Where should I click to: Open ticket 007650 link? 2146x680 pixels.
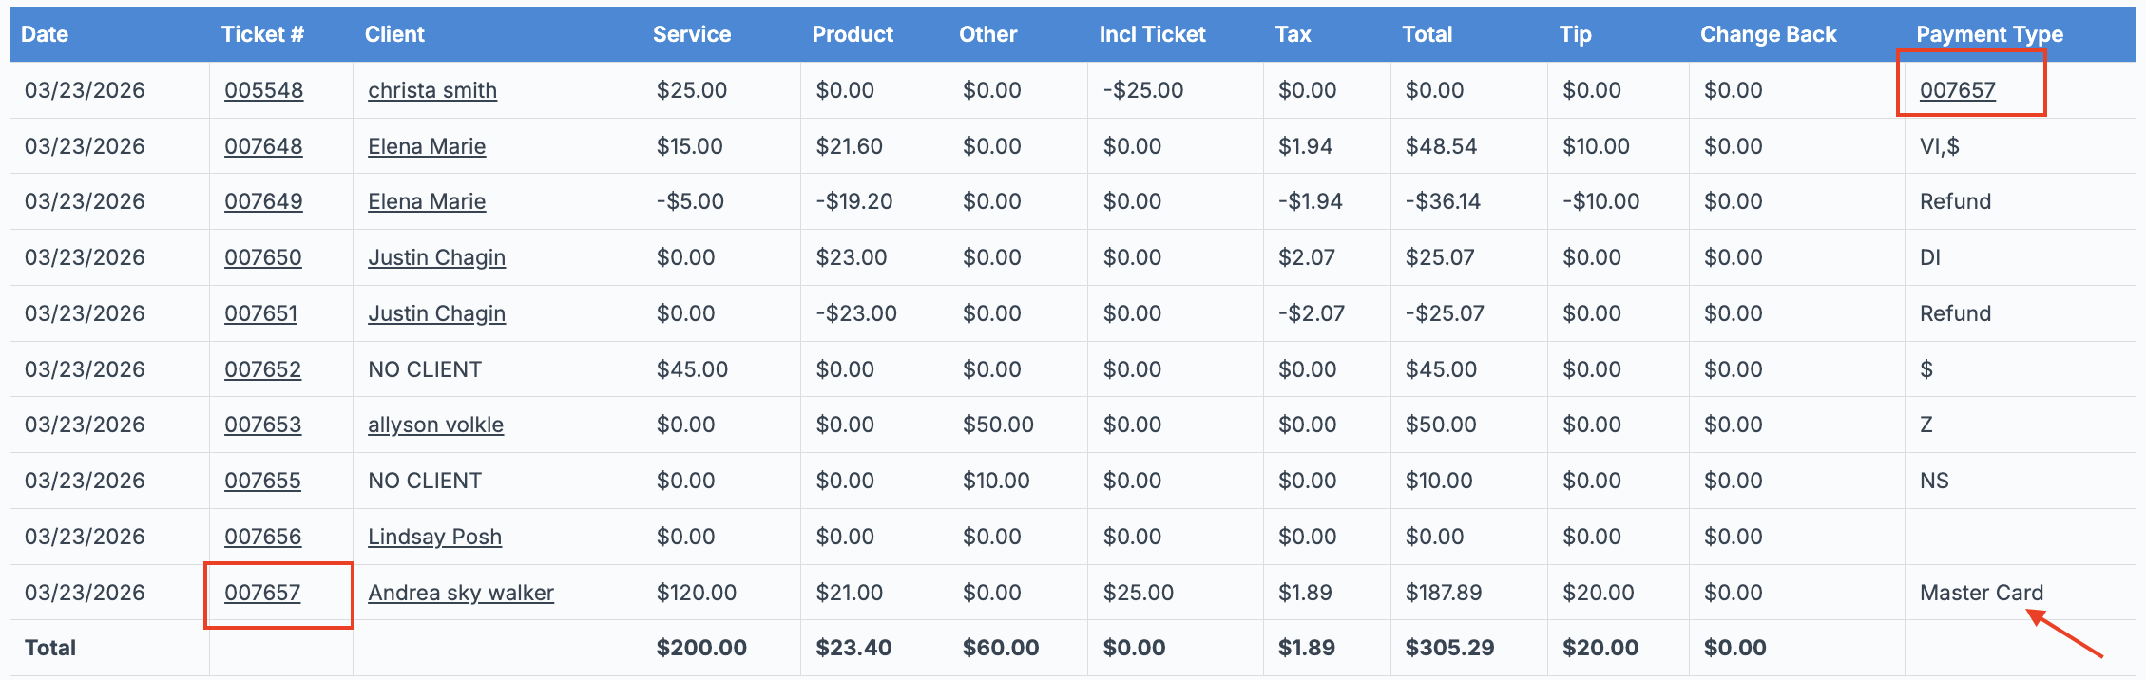262,257
